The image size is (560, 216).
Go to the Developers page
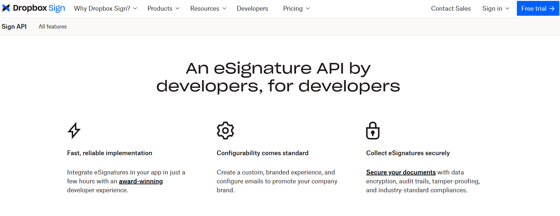pos(252,9)
